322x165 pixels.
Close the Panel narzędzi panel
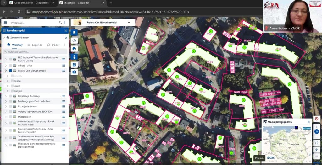pos(66,31)
